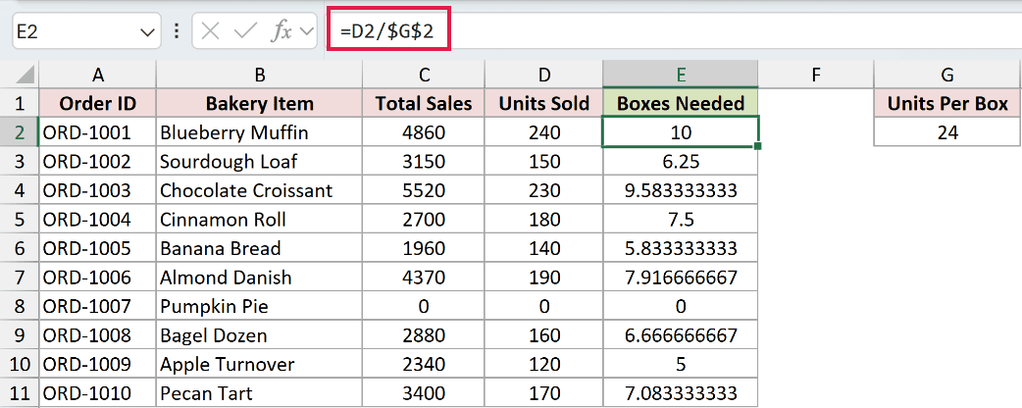
Task: Select the Boxes Needed value 7.5
Action: 681,219
